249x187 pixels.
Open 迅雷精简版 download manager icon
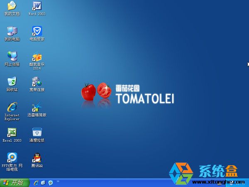pos(37,107)
